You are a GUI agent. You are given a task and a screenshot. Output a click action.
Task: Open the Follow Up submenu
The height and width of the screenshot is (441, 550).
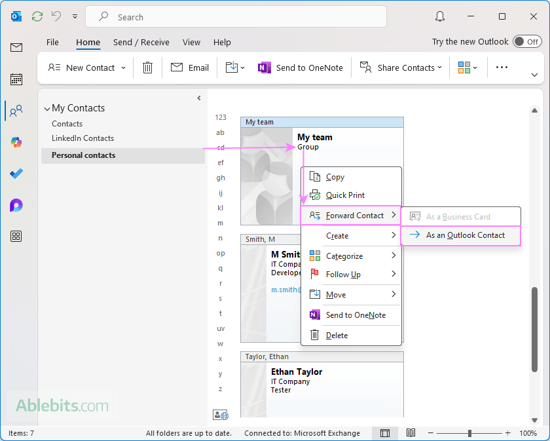351,274
